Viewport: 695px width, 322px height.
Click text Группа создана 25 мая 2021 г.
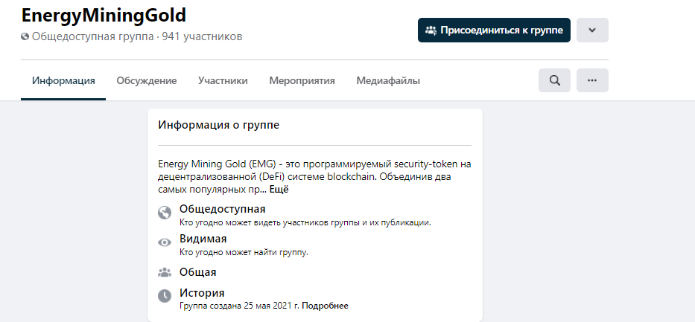click(240, 306)
